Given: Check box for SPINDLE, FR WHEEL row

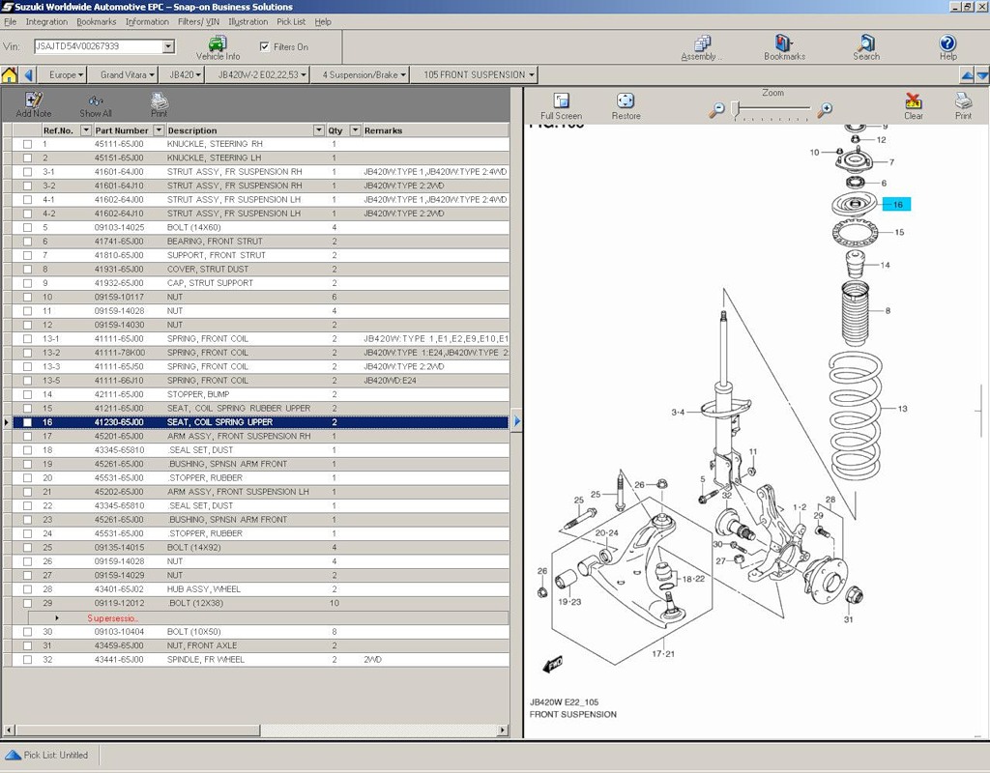Looking at the screenshot, I should [x=27, y=659].
